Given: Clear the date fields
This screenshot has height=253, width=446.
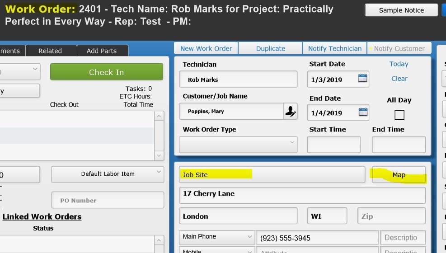Looking at the screenshot, I should pyautogui.click(x=399, y=79).
